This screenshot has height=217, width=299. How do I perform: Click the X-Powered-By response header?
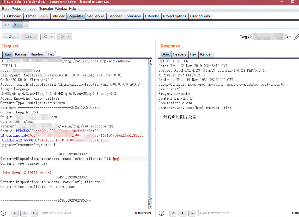(x=182, y=75)
